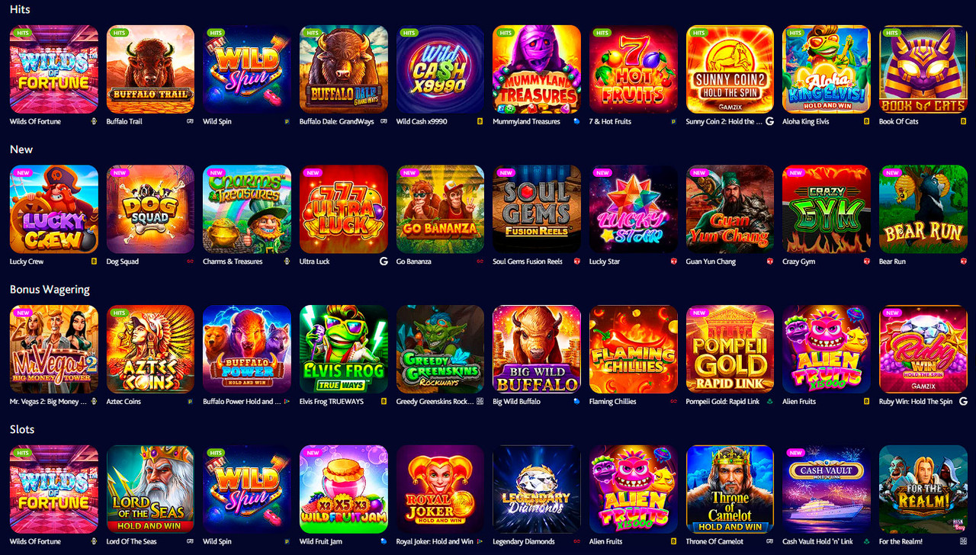Select the Bear Run game tile
Screen dimensions: 976x555
(x=923, y=210)
